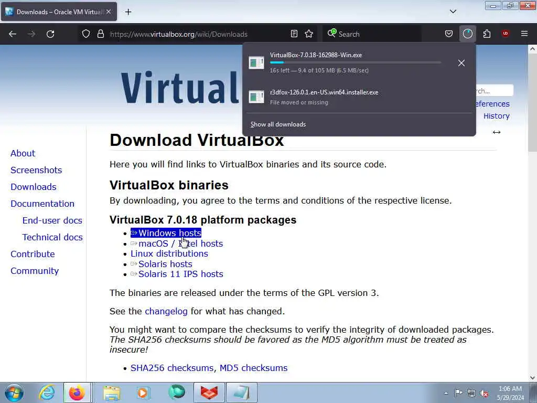The height and width of the screenshot is (403, 537).
Task: Open the About sidebar link
Action: (23, 153)
